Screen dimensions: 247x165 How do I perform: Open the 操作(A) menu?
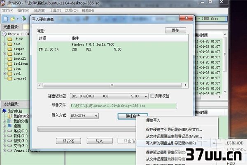(x=23, y=11)
